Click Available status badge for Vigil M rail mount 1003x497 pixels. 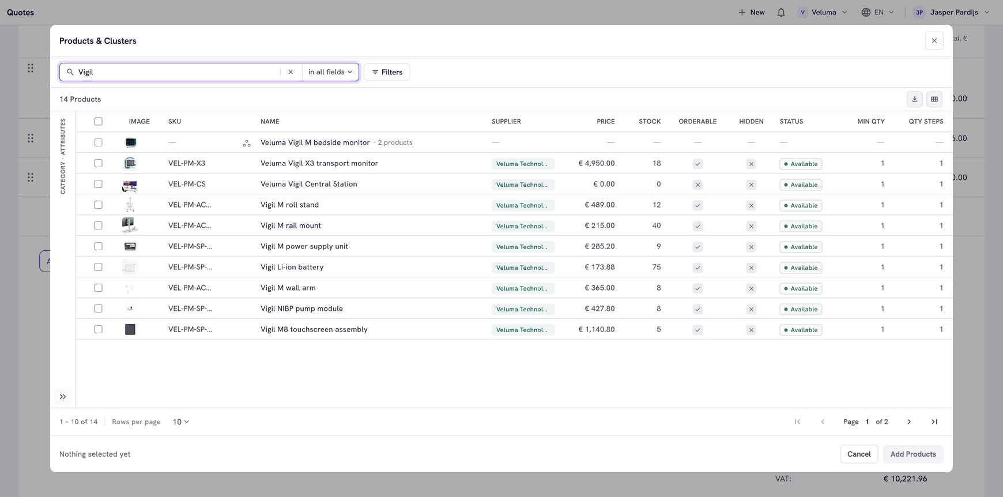click(801, 226)
